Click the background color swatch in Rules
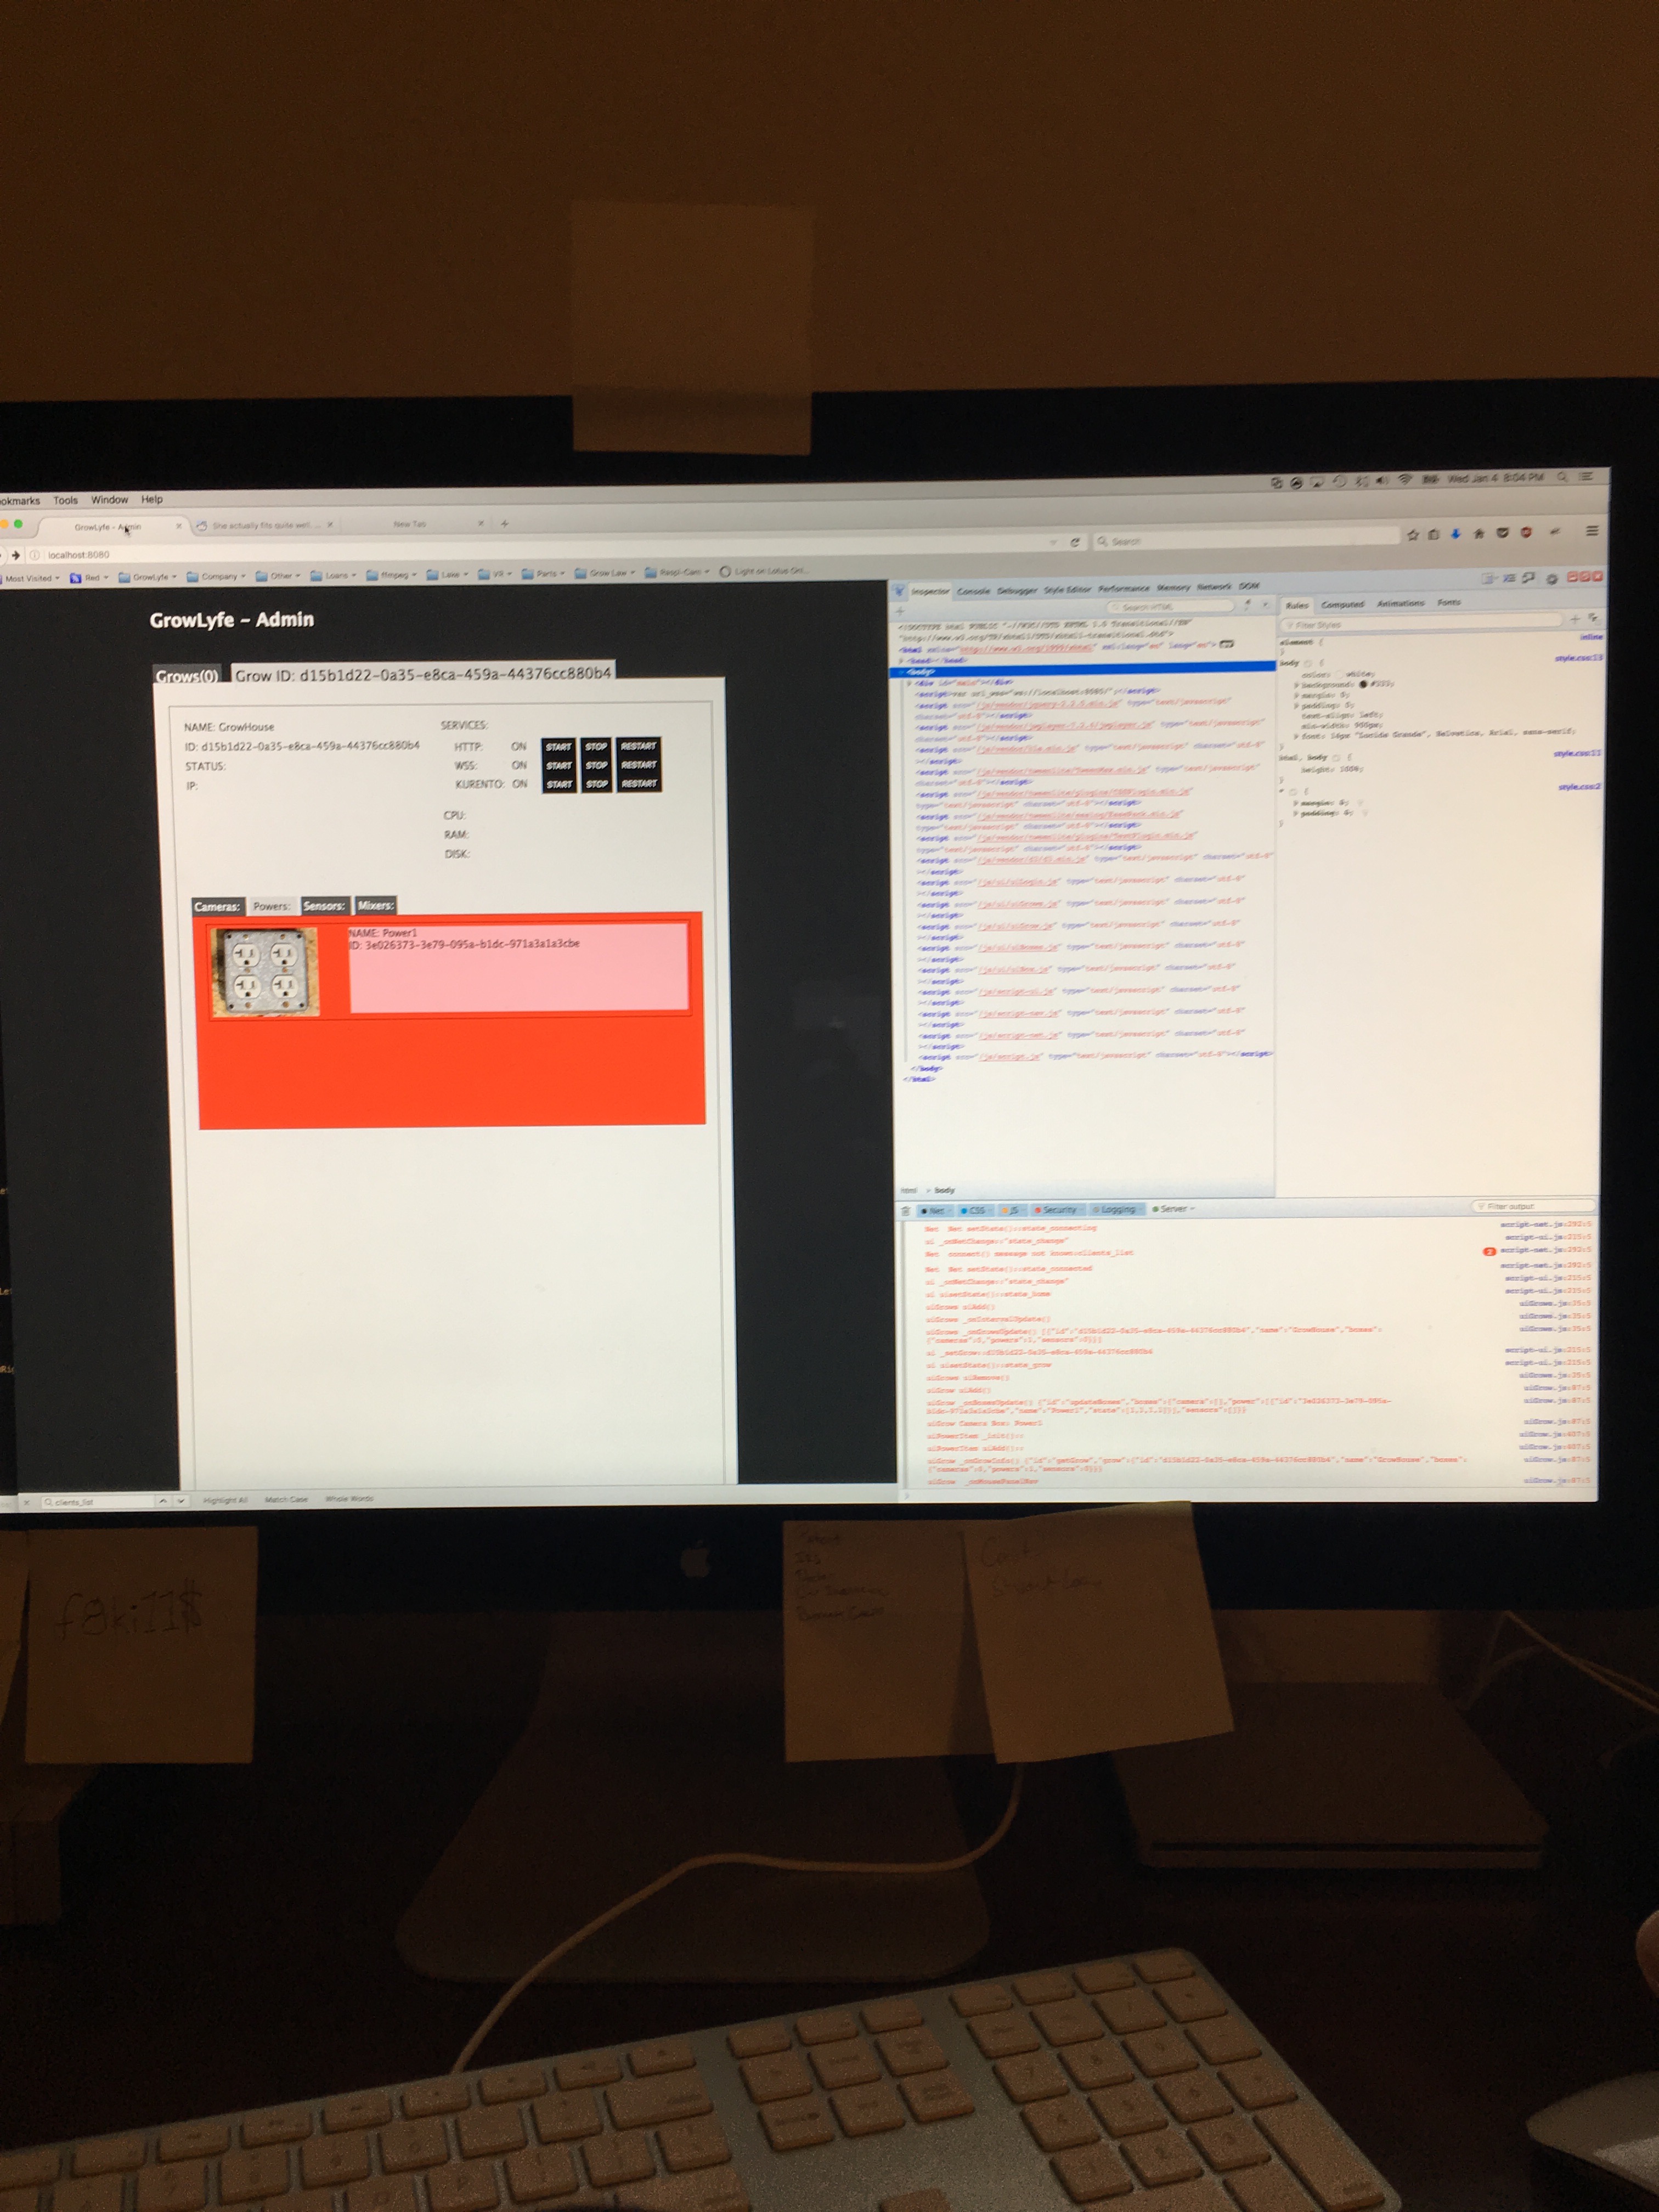This screenshot has width=1659, height=2212. point(1363,684)
